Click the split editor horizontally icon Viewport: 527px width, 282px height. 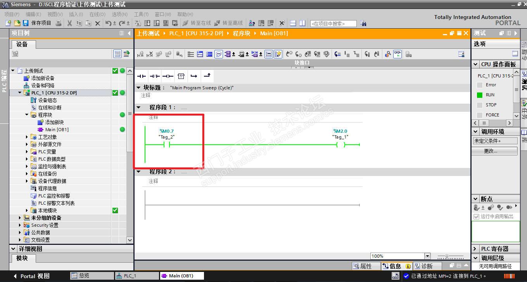(293, 23)
